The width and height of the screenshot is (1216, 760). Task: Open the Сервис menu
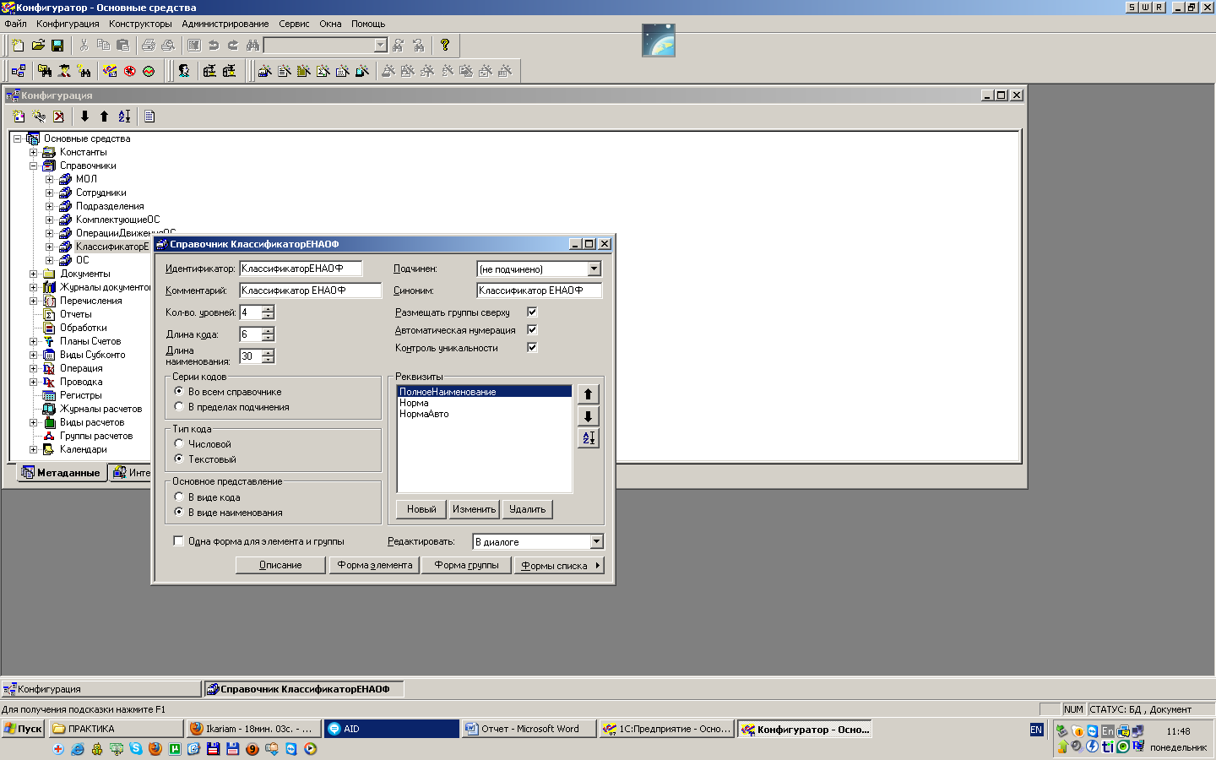(x=294, y=24)
